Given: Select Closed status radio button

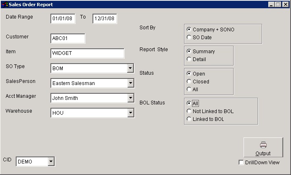Looking at the screenshot, I should point(189,81).
